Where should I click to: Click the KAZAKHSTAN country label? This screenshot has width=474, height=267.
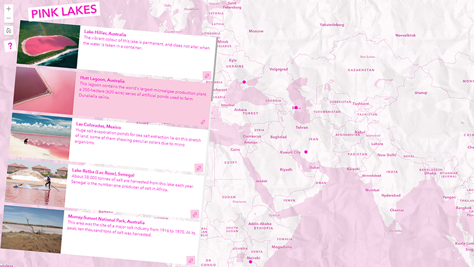click(x=361, y=70)
